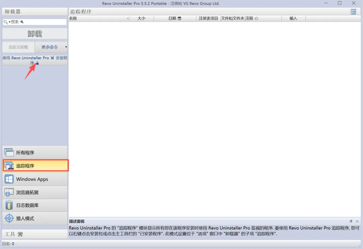Expand the 工具 panel
Screen dimensions: 363x249
35,234
